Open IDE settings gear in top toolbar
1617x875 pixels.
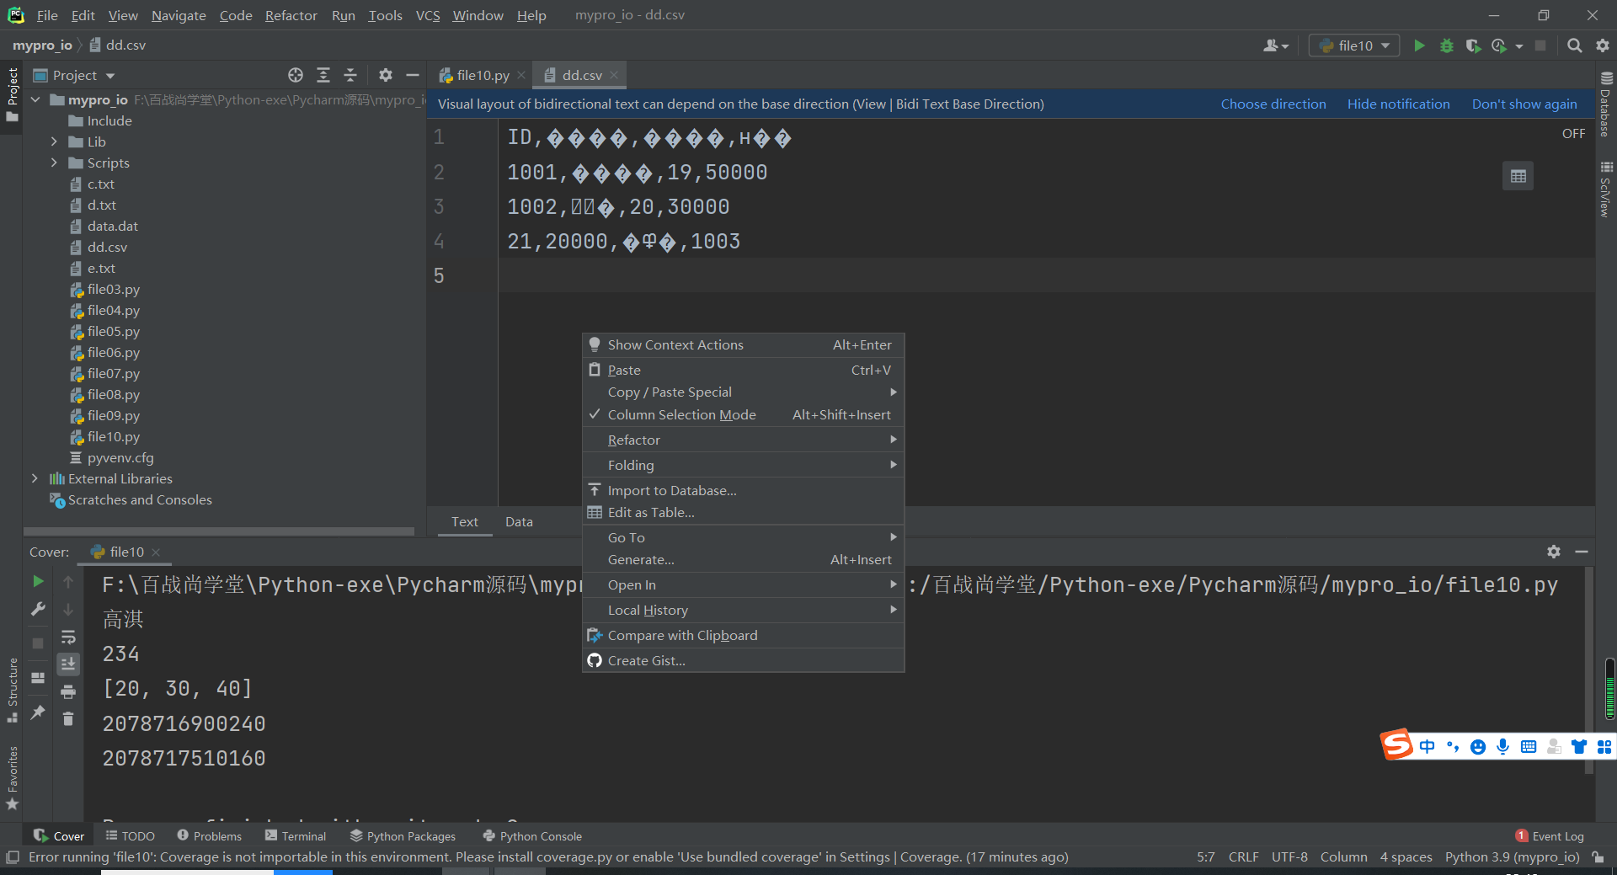point(1602,45)
